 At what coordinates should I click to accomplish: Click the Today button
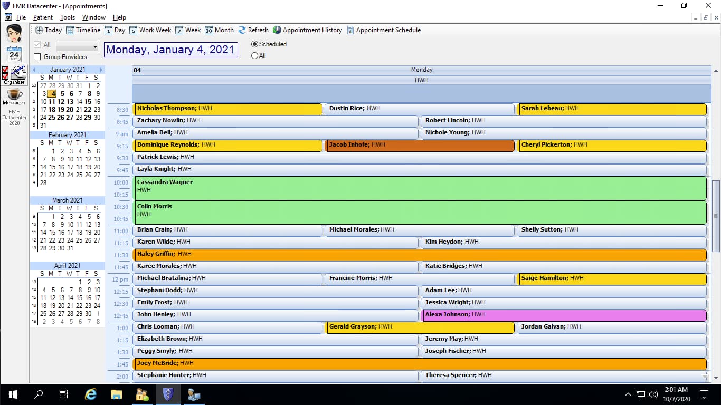[48, 30]
